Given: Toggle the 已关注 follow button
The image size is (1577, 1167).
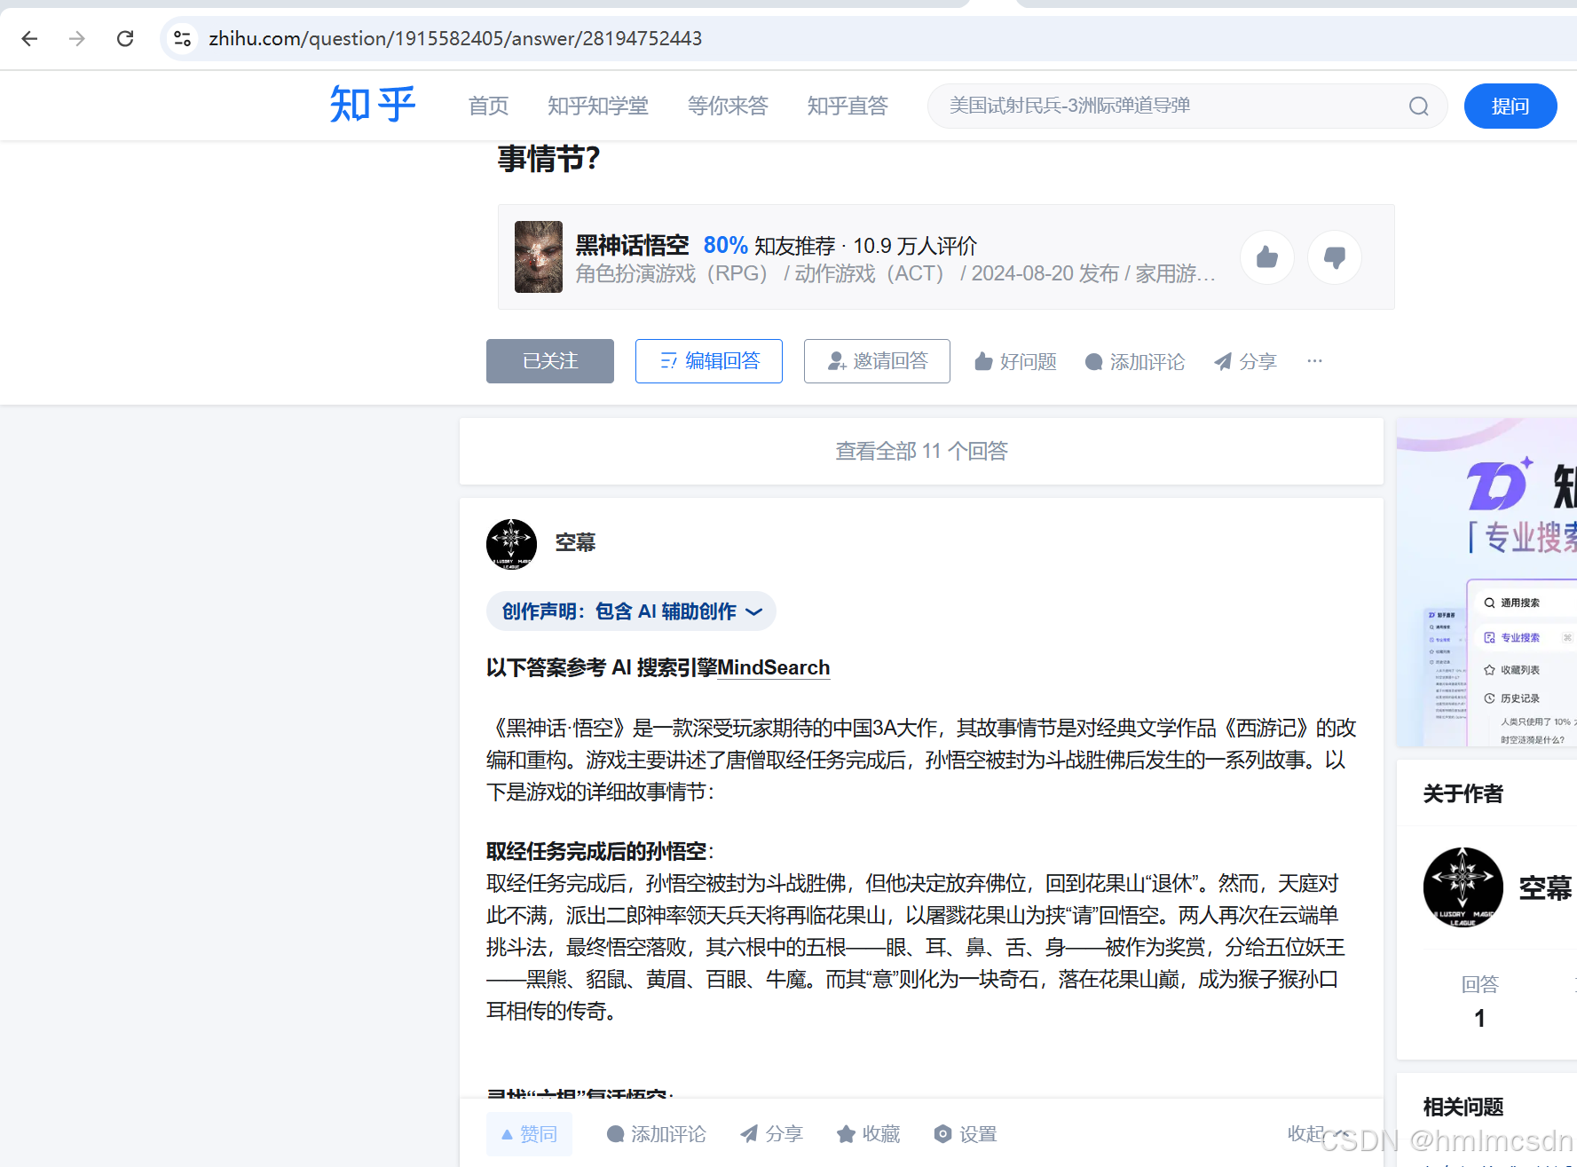Looking at the screenshot, I should tap(550, 361).
